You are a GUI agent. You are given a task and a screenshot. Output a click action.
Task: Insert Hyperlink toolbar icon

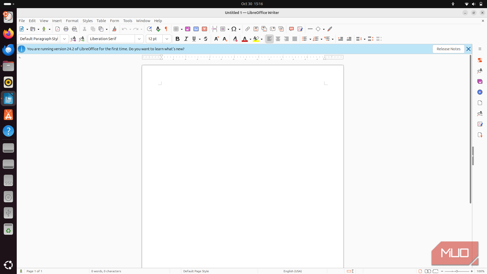(x=248, y=29)
